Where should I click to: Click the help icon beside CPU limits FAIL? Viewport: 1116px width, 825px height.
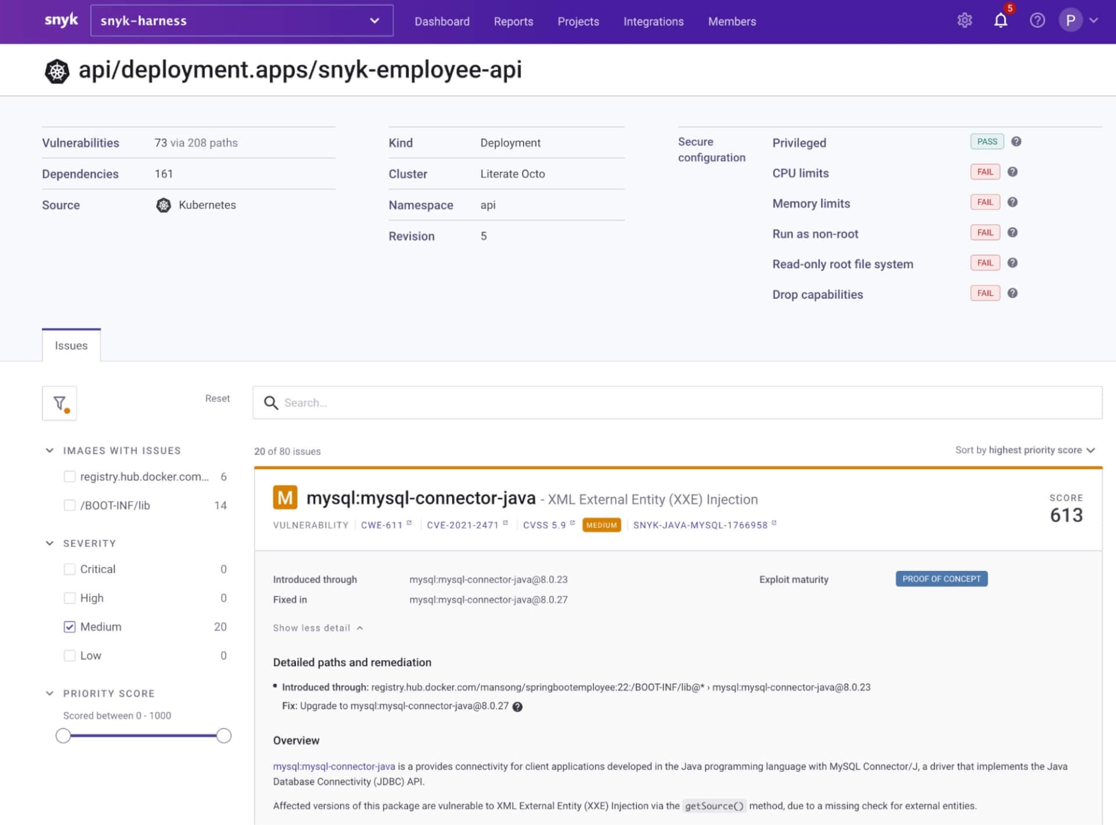point(1013,172)
